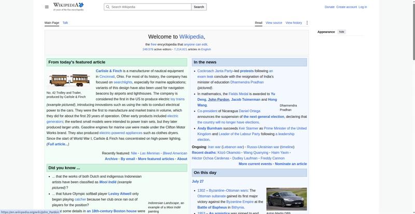This screenshot has height=214, width=415.
Task: Click the electric-powered appliances link
Action: point(121,133)
